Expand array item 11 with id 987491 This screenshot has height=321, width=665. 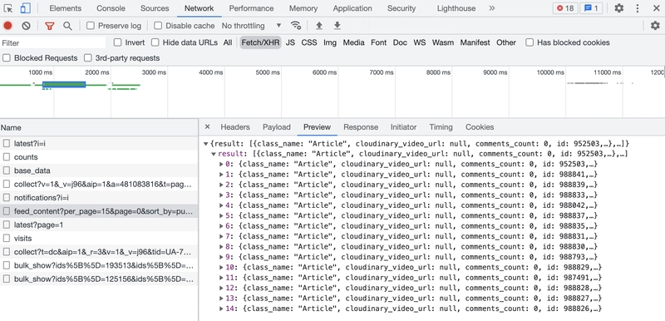click(221, 278)
